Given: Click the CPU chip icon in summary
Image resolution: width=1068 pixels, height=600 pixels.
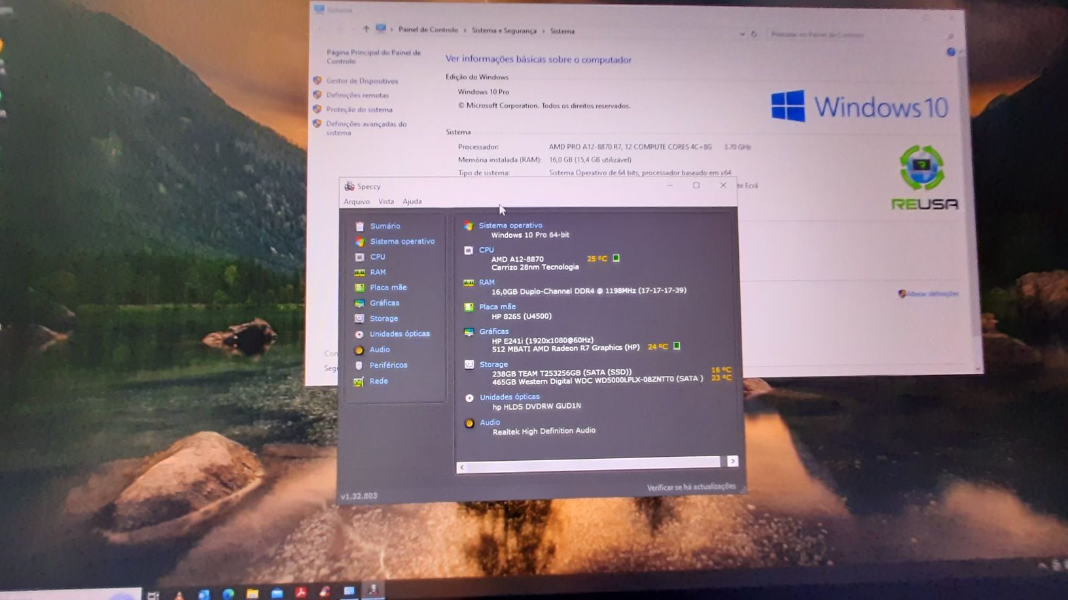Looking at the screenshot, I should [x=469, y=250].
